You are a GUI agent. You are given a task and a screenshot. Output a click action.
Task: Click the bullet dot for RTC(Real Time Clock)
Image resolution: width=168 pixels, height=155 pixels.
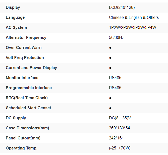110,98
